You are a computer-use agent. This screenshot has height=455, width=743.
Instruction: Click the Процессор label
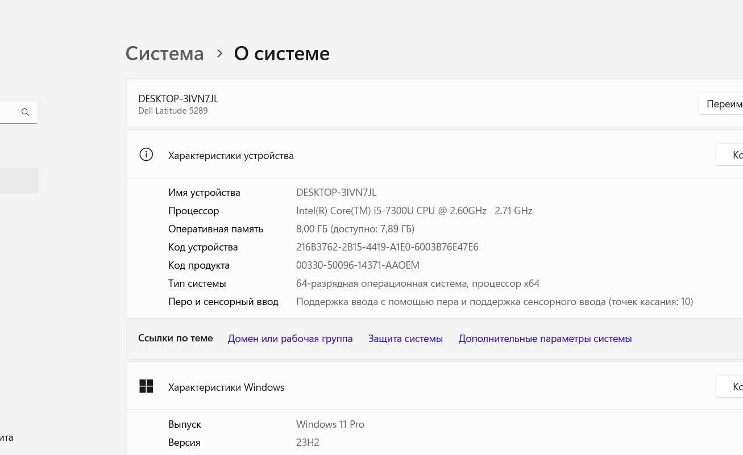pyautogui.click(x=193, y=211)
